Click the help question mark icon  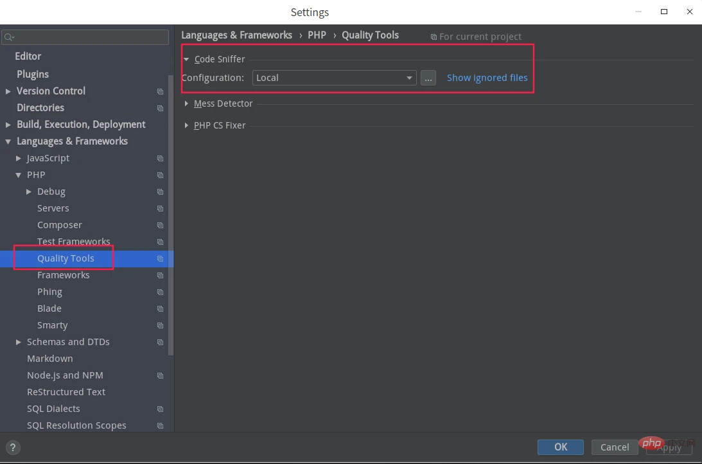[x=13, y=448]
